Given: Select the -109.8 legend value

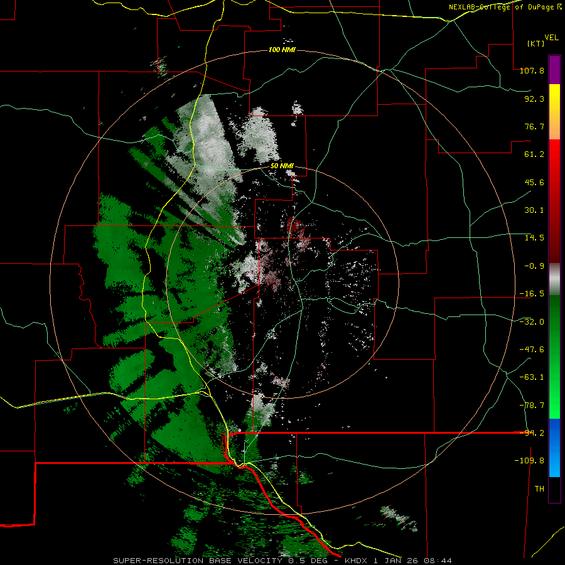Looking at the screenshot, I should coord(529,461).
